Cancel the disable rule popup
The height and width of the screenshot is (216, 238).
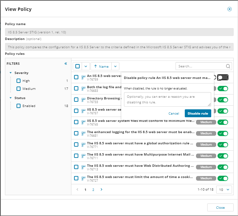click(174, 113)
